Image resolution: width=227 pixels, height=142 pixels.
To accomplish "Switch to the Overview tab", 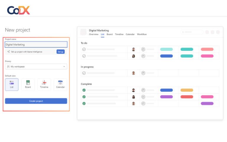I will (x=94, y=35).
